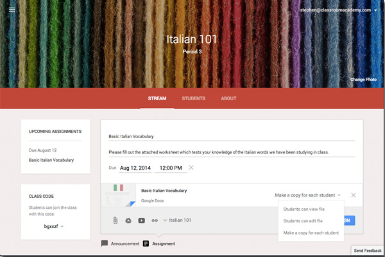Click the YouTube video attachment icon
The image size is (385, 257).
pyautogui.click(x=141, y=220)
